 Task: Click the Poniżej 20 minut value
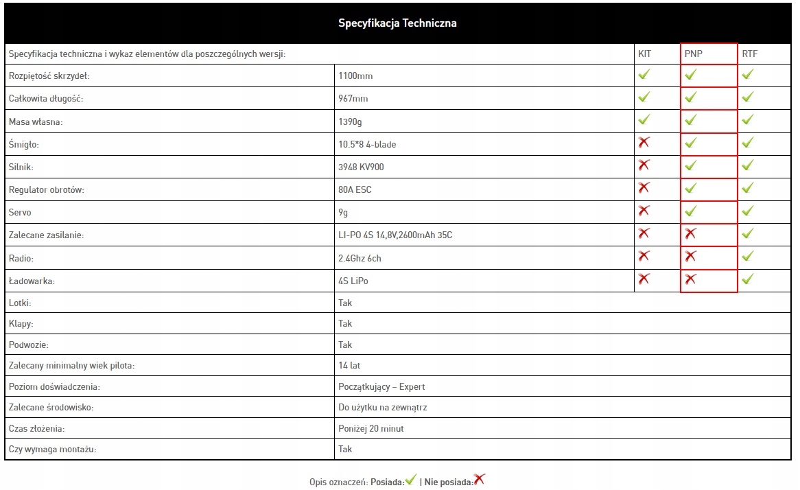pyautogui.click(x=371, y=429)
